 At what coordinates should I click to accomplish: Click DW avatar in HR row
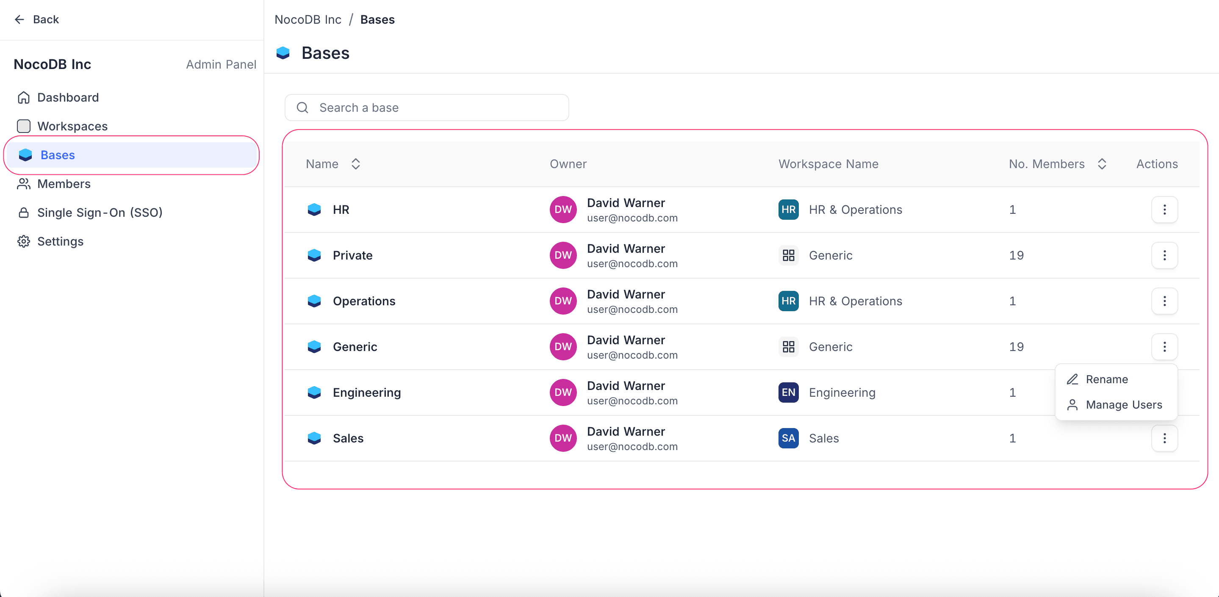pos(562,210)
